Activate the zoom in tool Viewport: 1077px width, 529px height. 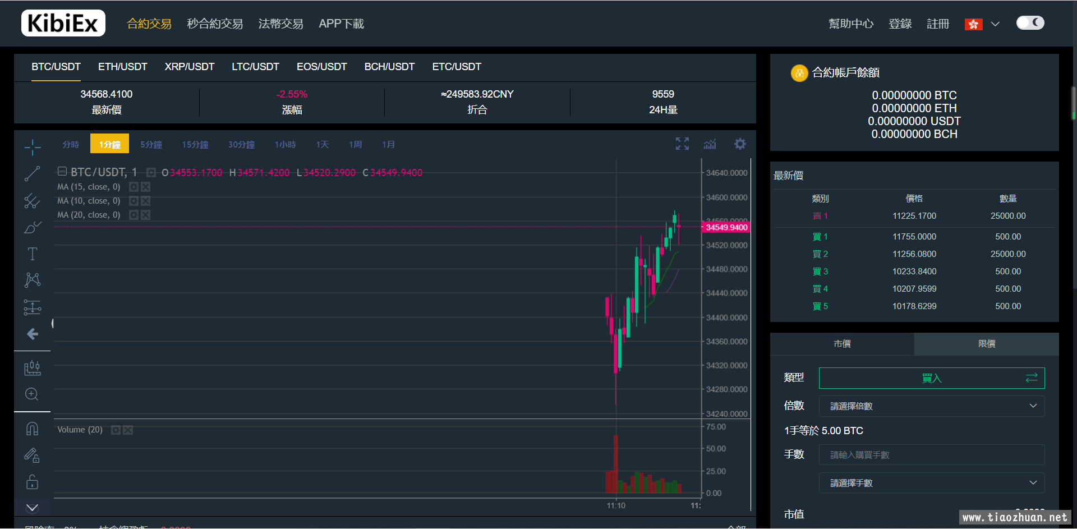pyautogui.click(x=33, y=394)
